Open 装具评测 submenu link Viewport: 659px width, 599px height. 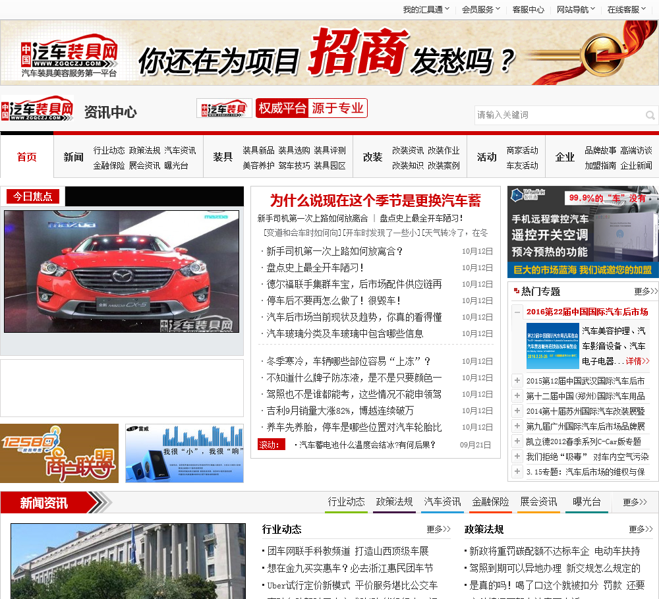click(x=330, y=150)
